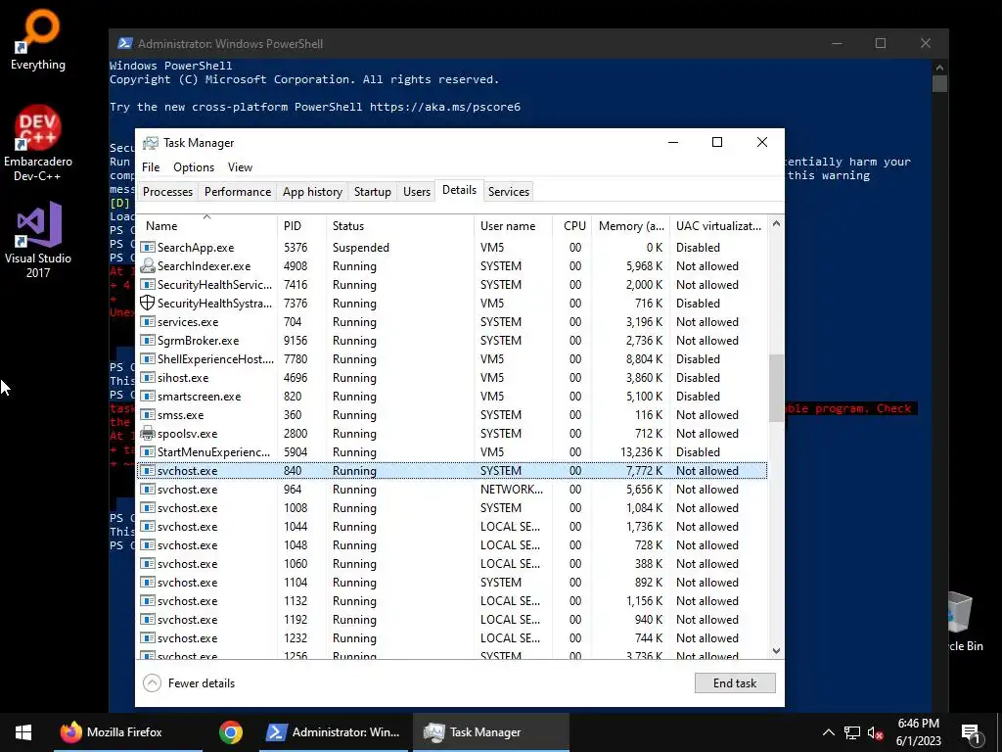Collapse Task Manager with Fewer details

[189, 682]
